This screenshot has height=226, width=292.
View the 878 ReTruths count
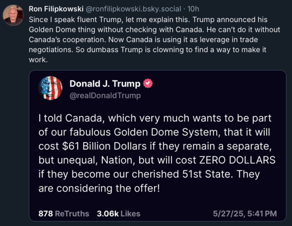click(64, 213)
